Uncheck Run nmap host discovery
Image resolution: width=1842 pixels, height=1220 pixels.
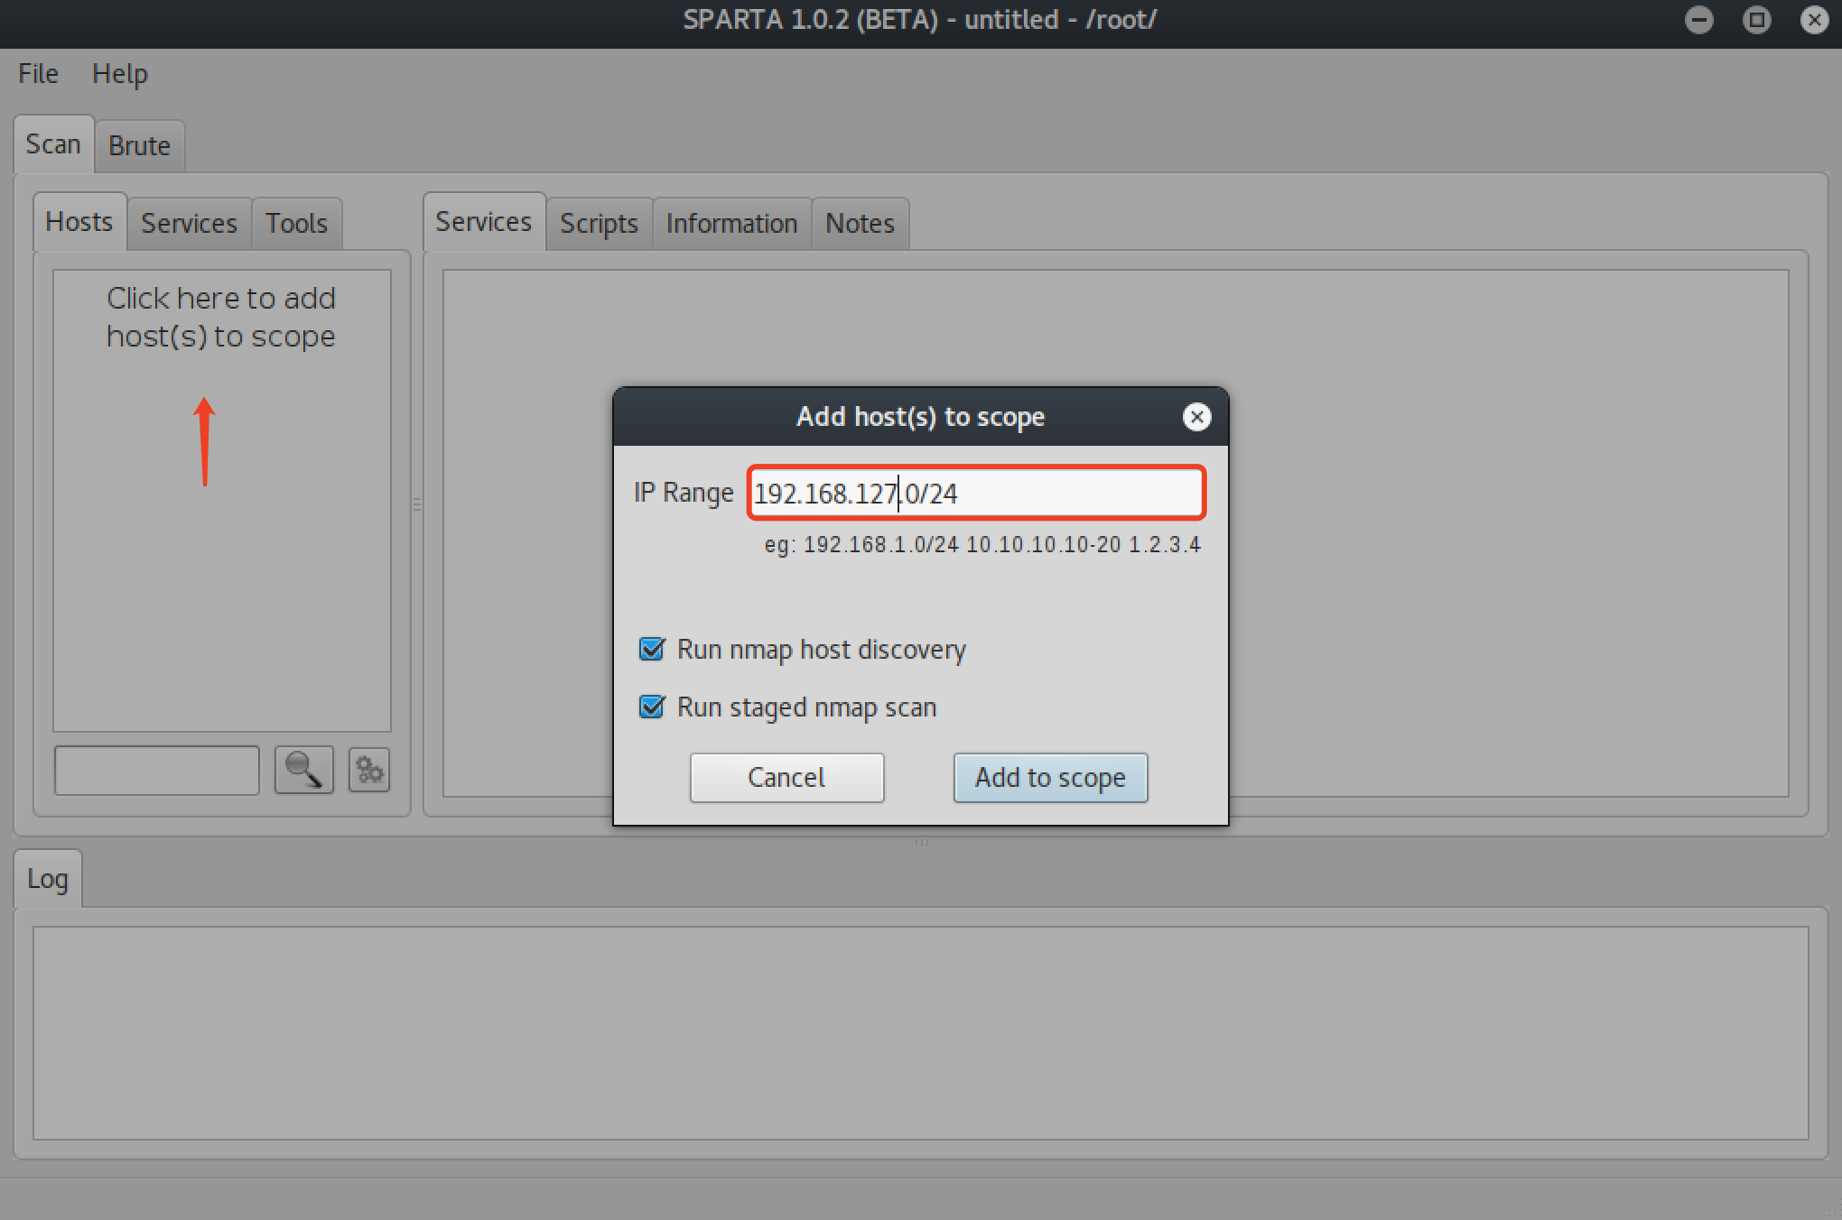(x=652, y=650)
